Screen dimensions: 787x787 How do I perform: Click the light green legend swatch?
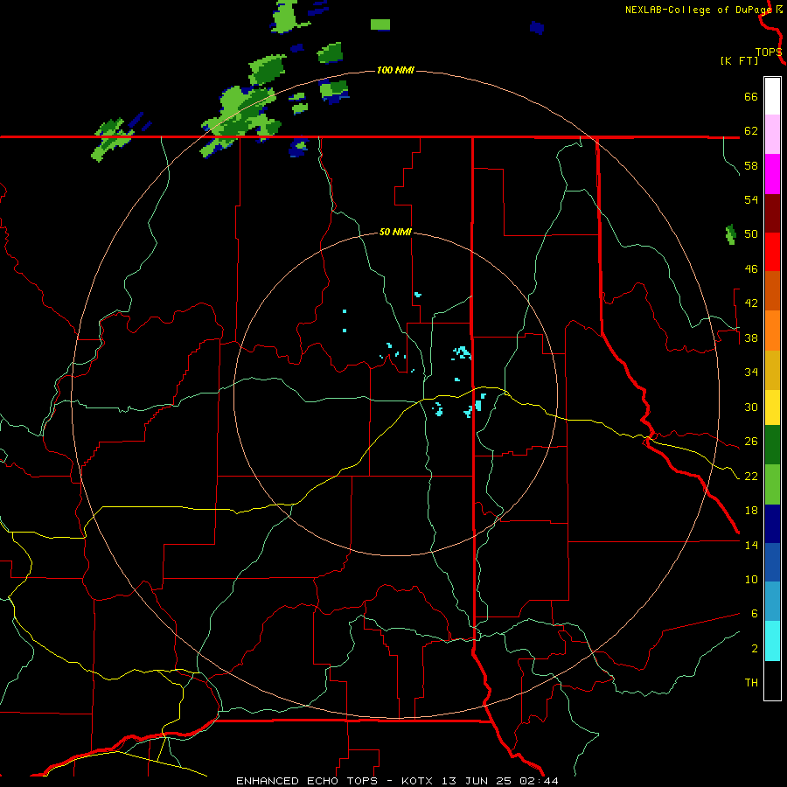[x=772, y=484]
